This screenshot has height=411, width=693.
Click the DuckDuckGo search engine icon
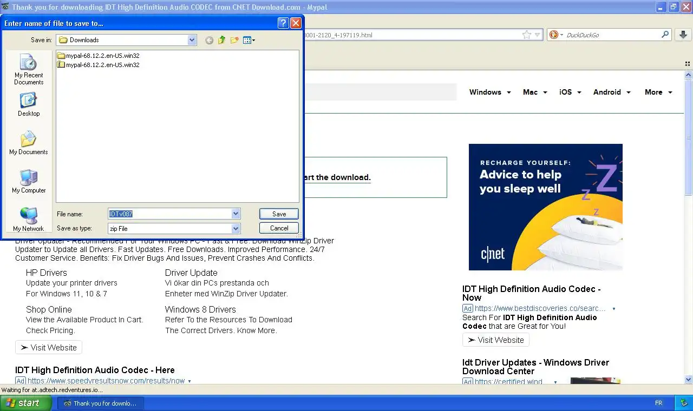554,35
